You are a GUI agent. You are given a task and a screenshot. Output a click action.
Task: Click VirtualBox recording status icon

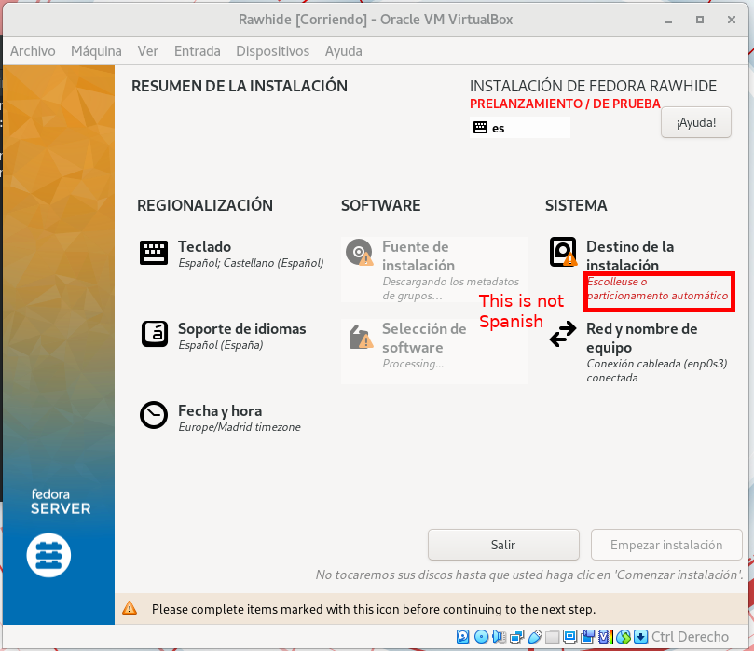tap(587, 637)
